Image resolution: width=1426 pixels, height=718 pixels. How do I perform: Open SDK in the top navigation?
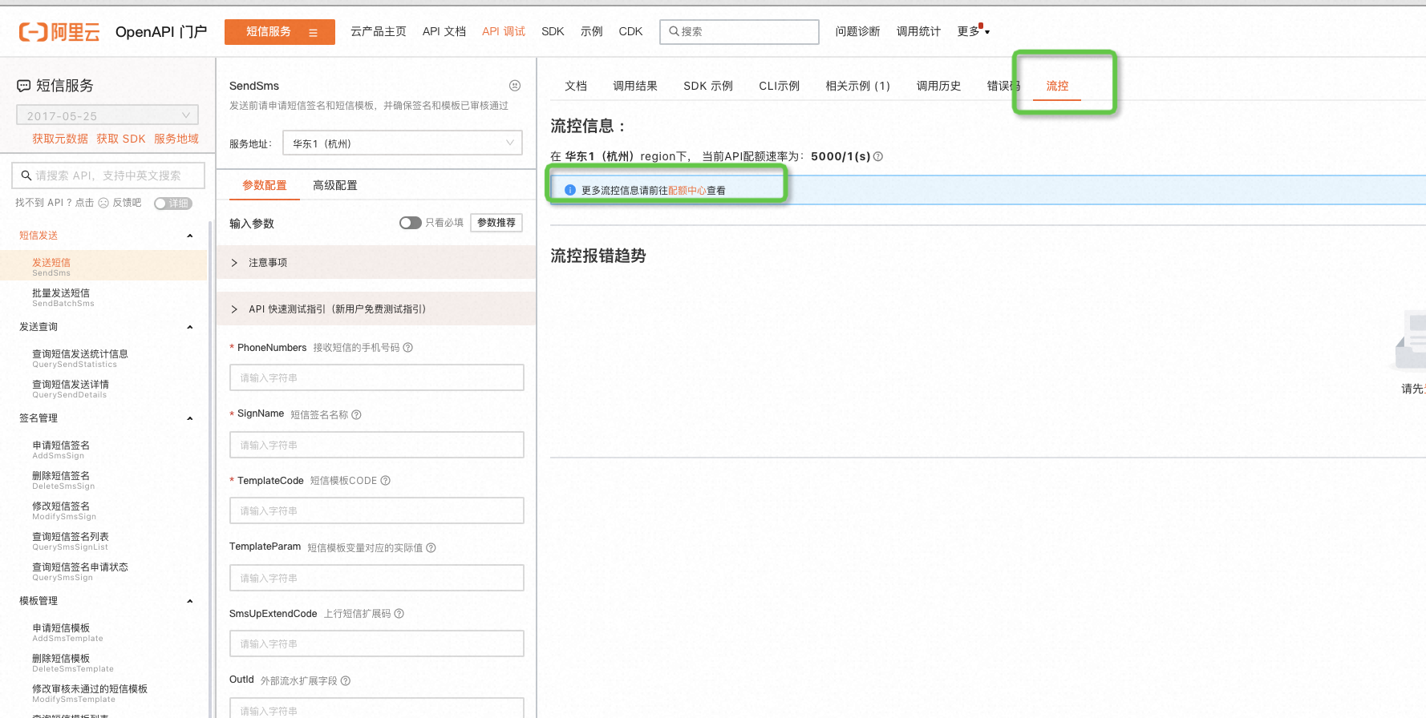click(x=553, y=31)
